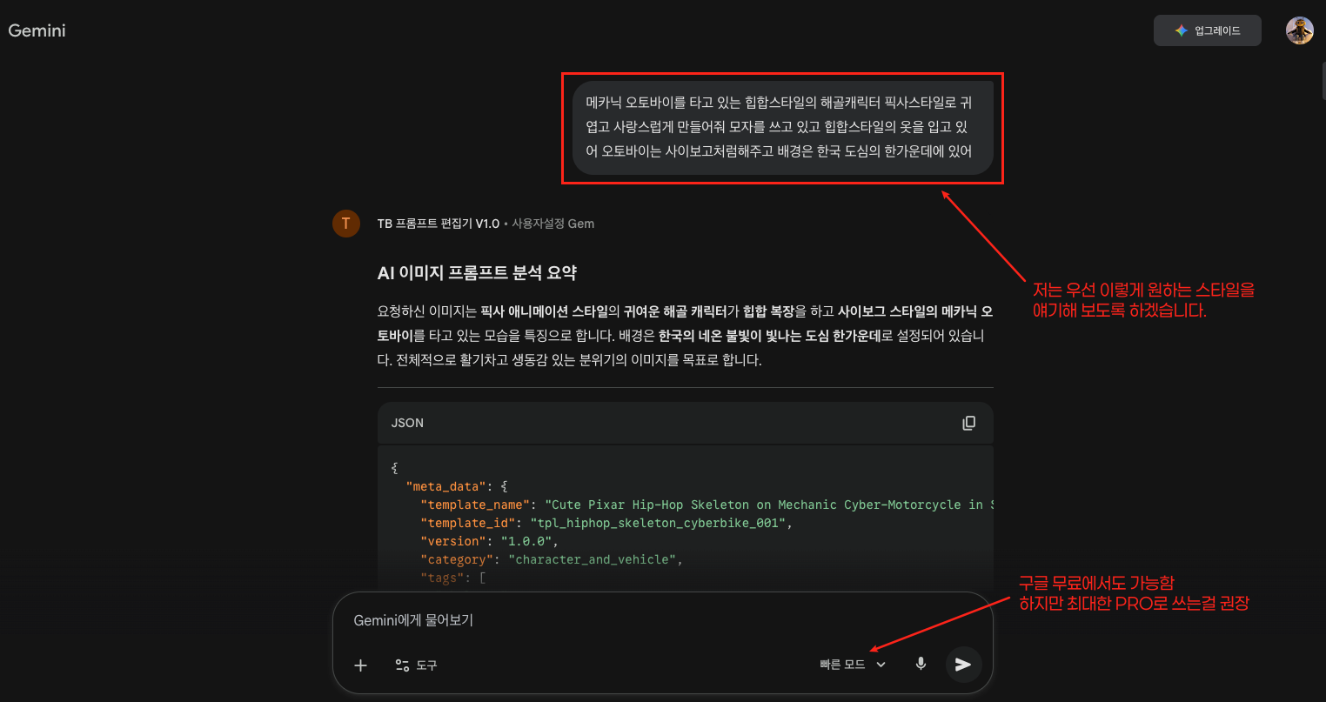Click the AI 이미지 프롬프트 분석 요약 heading
This screenshot has height=702, width=1326.
tap(477, 273)
